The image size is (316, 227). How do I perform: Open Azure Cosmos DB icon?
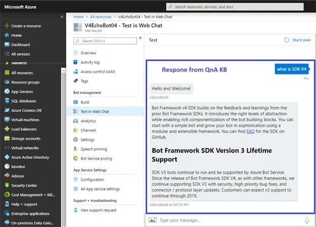[x=7, y=110]
